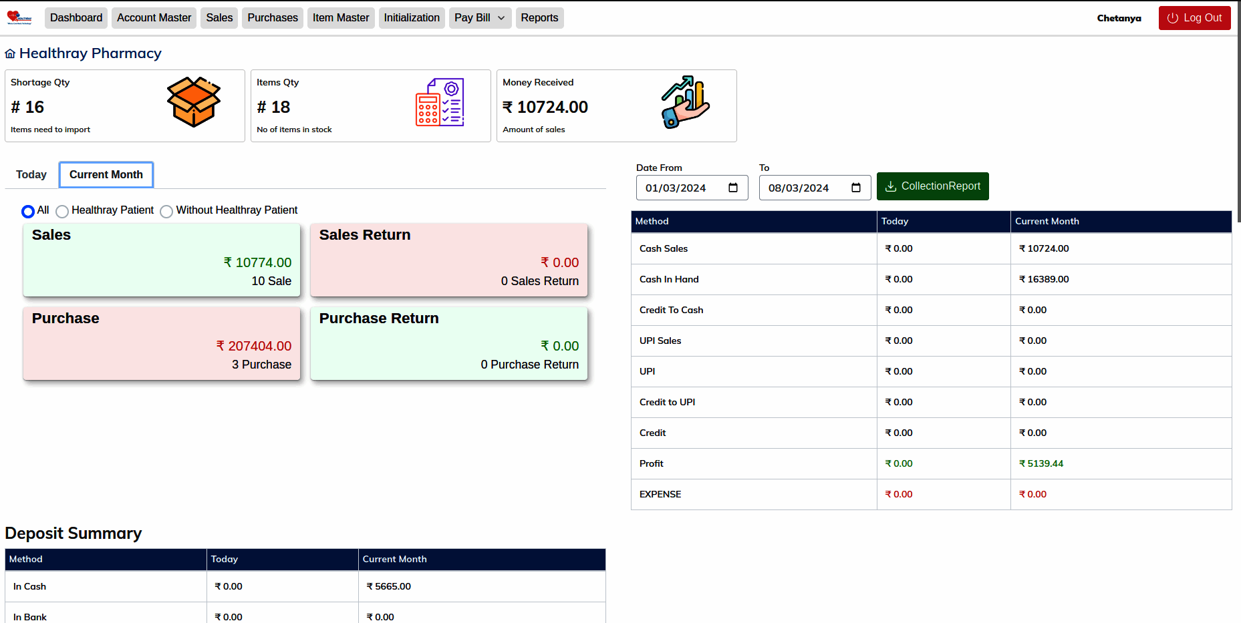Choose Without Healthray Patient option
The image size is (1241, 623).
coord(166,212)
